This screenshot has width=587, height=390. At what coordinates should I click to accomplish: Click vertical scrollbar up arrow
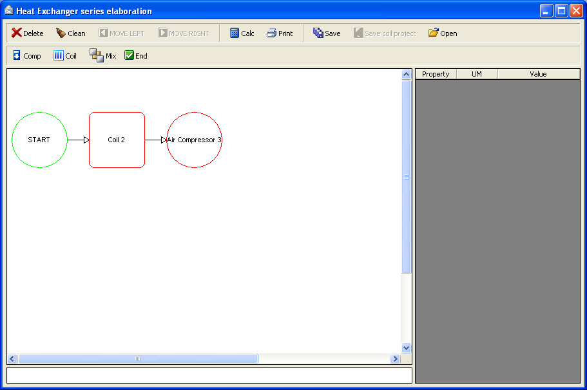(406, 75)
